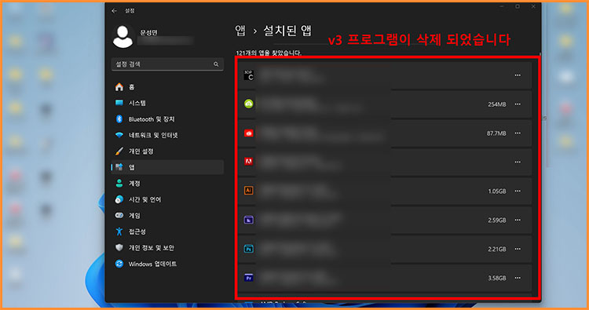Click the Wi-Fi network icon in sidebar
Viewport: 589px width, 310px height.
click(119, 135)
